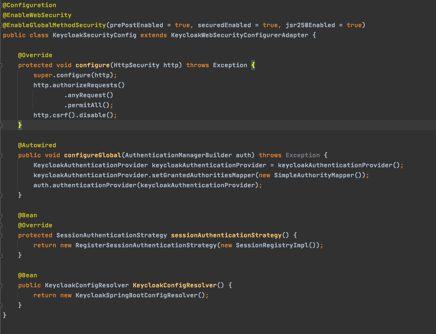Click the @EnableGlobalMethodSecurity annotation
Screen dimensions: 436x334
[54, 25]
